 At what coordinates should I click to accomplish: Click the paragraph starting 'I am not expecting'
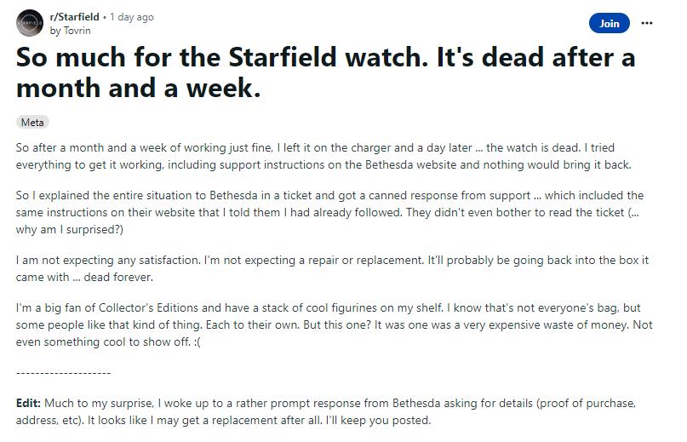click(x=332, y=268)
